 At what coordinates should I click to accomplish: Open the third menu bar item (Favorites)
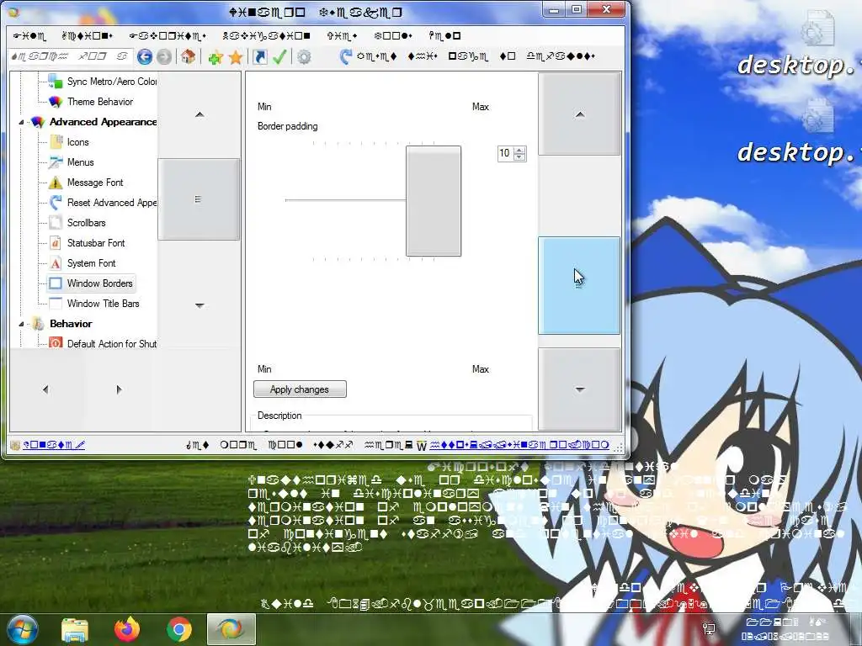[168, 35]
